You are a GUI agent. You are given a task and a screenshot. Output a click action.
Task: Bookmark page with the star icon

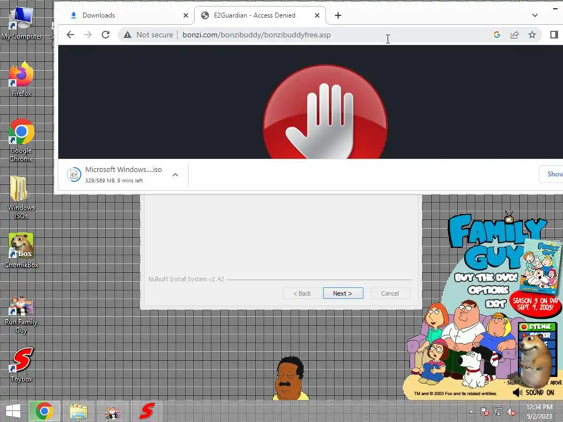coord(532,35)
